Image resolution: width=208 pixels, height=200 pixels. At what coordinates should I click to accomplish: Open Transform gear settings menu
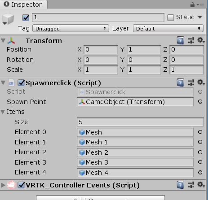point(201,40)
